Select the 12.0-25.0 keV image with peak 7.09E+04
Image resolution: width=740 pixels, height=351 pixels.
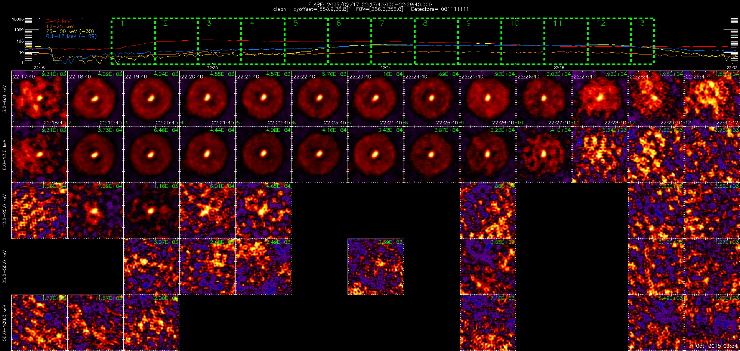(x=95, y=211)
